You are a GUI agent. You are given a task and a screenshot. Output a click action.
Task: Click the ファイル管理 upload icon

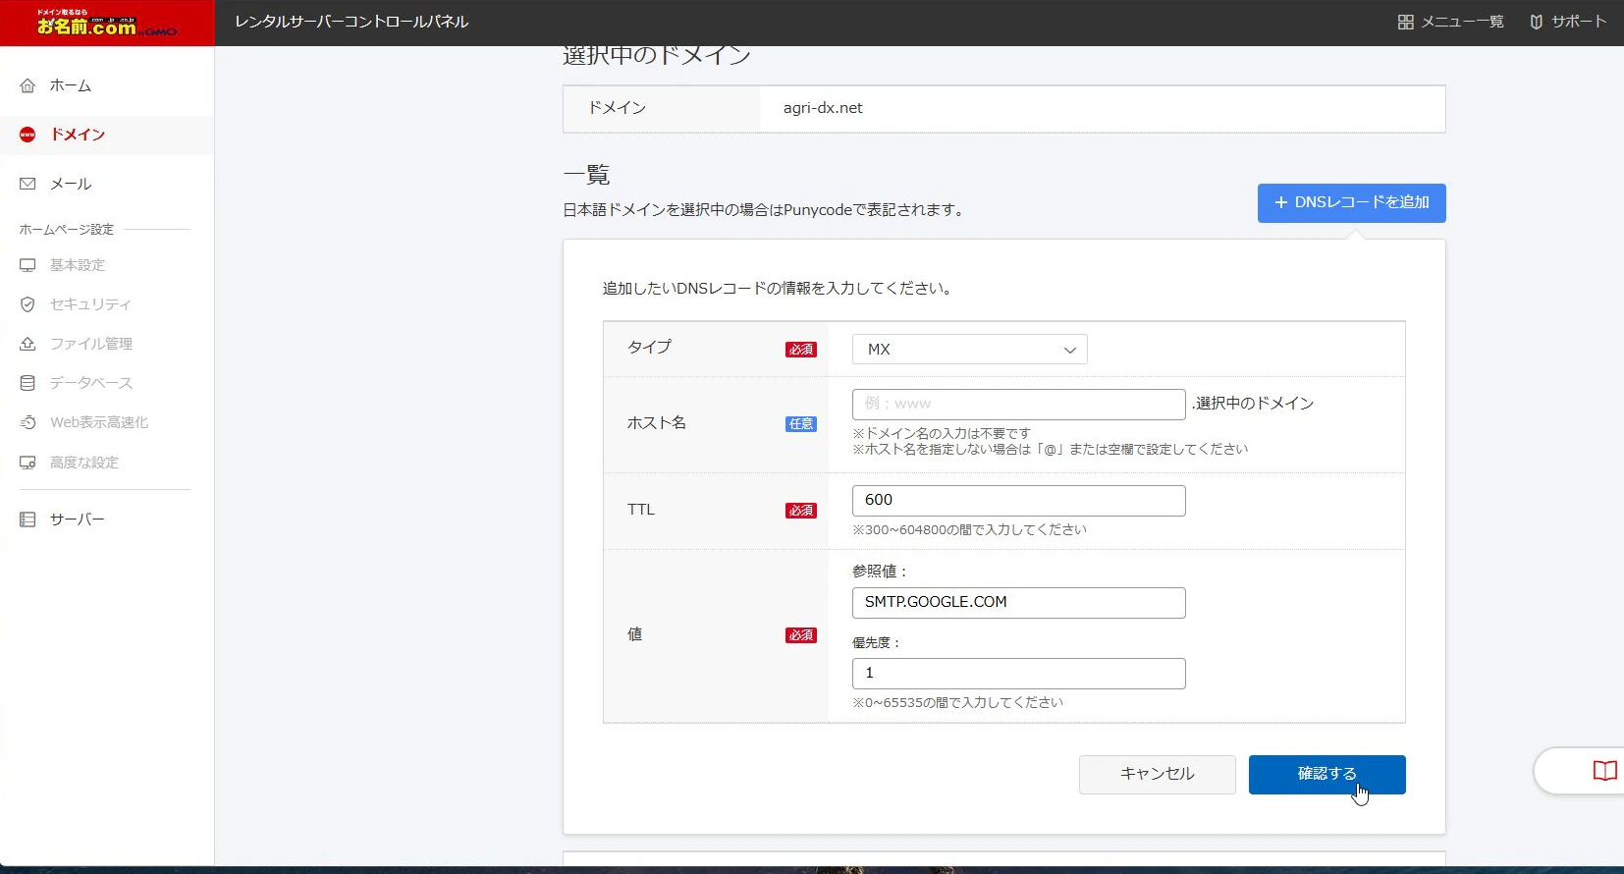(27, 344)
